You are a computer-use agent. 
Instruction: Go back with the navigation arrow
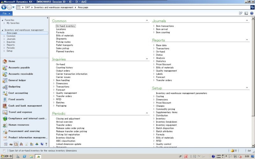coord(4,7)
